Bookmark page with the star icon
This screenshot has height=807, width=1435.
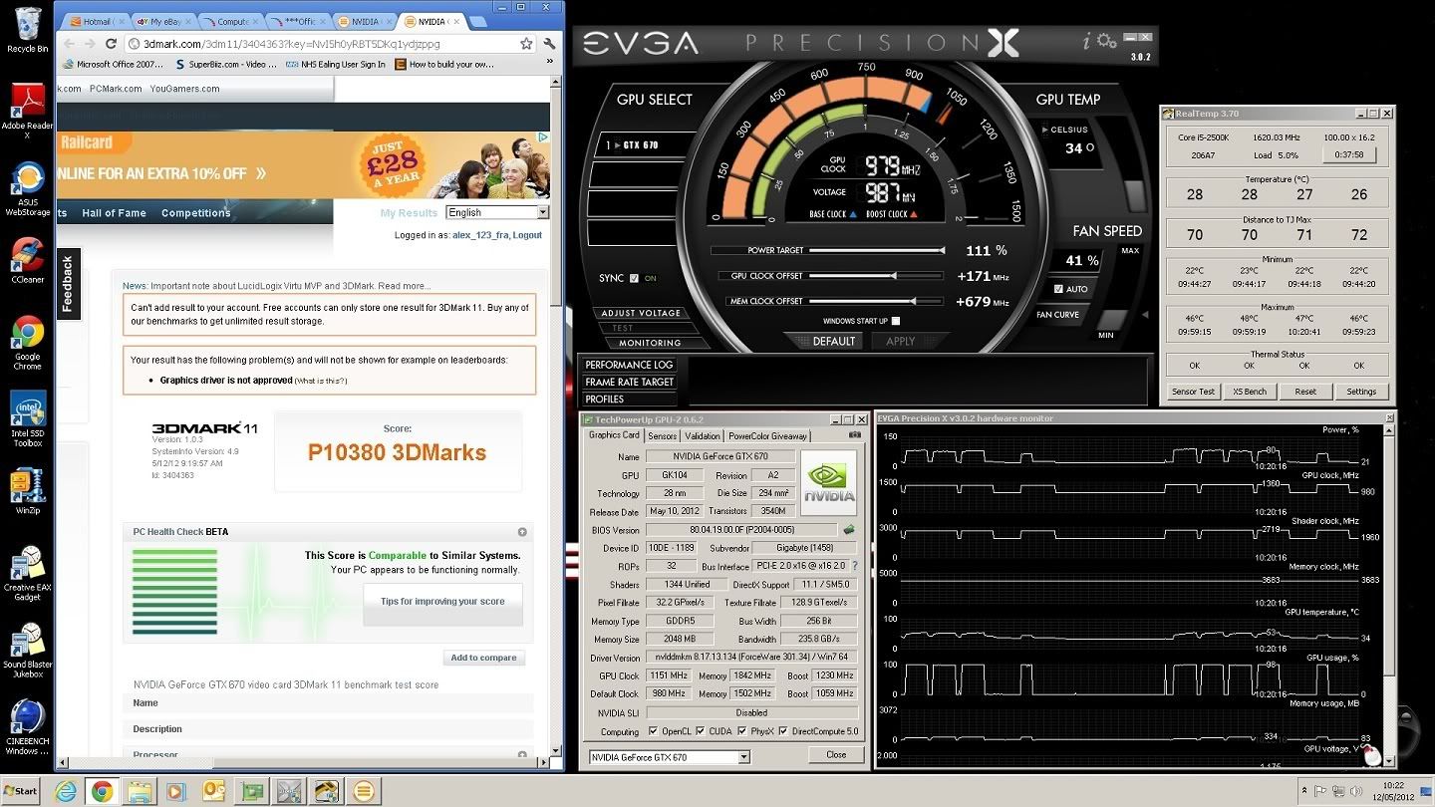click(526, 44)
